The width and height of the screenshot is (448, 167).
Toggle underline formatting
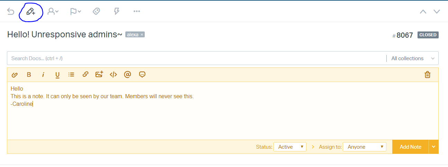pyautogui.click(x=57, y=74)
